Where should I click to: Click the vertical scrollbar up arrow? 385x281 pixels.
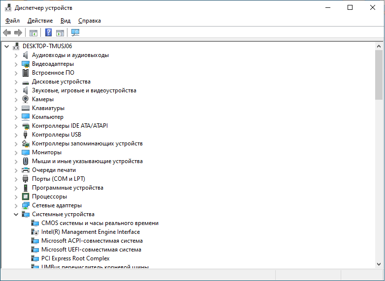(x=379, y=46)
